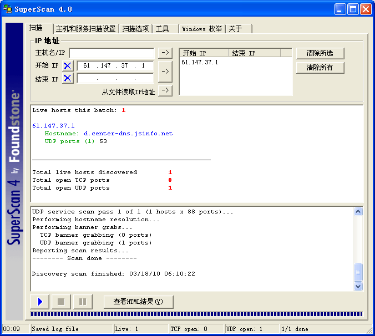Open the 关于 tab
Image resolution: width=375 pixels, height=336 pixels.
click(235, 29)
